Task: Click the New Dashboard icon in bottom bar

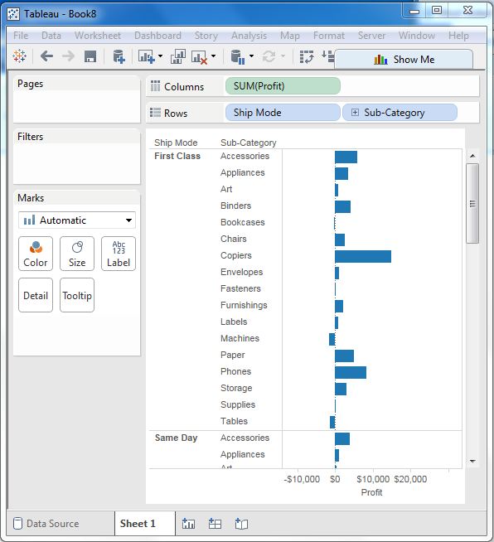Action: pos(215,524)
